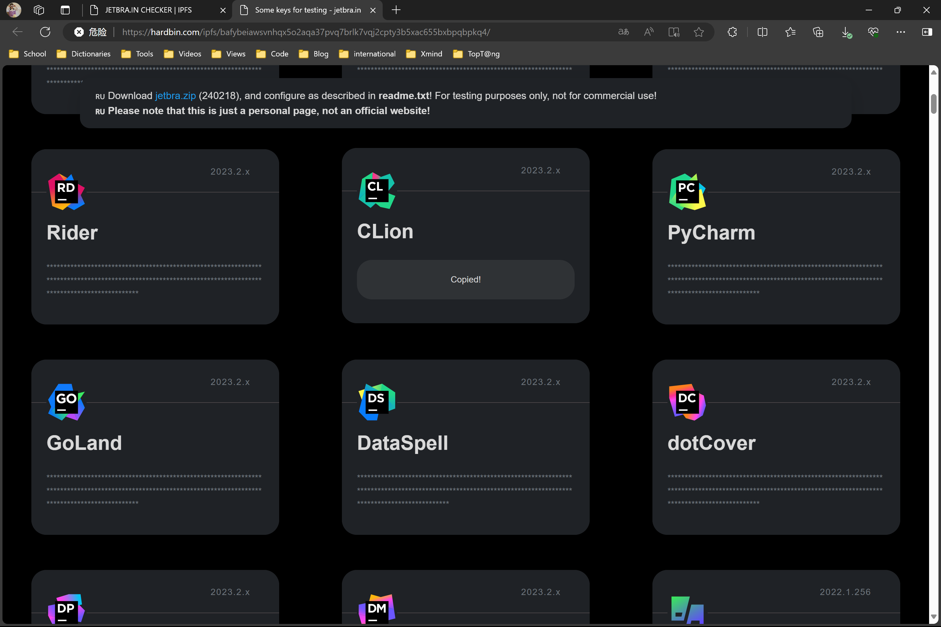This screenshot has width=941, height=627.
Task: Click the dotCover heading text
Action: pos(711,443)
